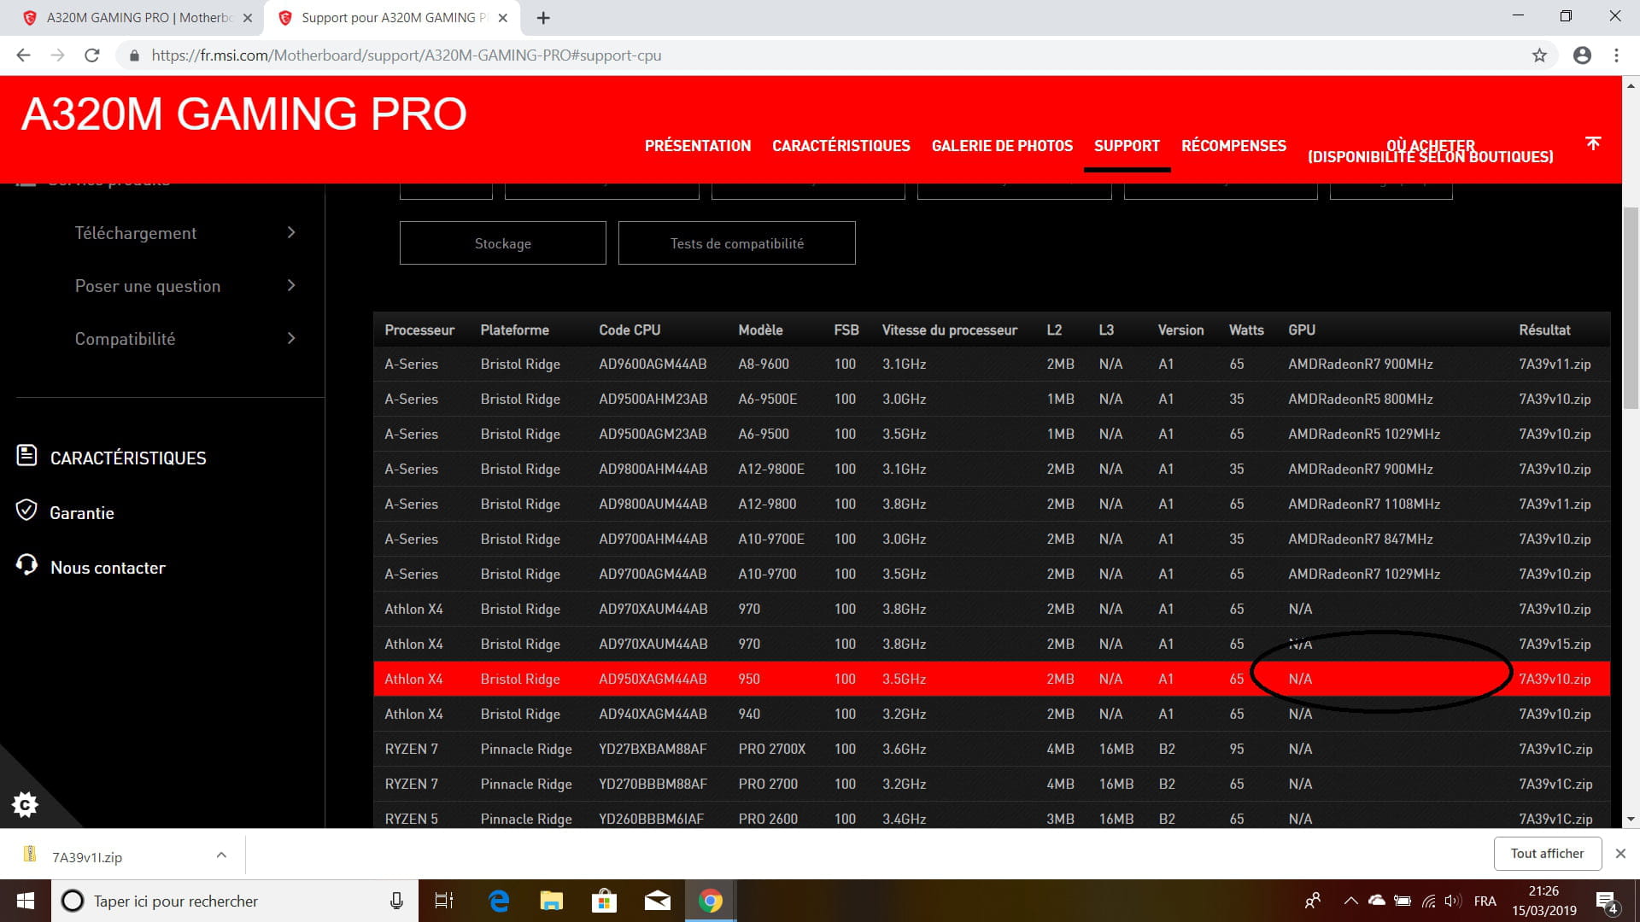Download 7A39v15.zip for Athlon X4 970

(1555, 644)
